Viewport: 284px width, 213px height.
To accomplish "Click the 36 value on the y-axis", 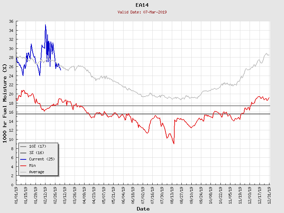I will click(x=11, y=22).
